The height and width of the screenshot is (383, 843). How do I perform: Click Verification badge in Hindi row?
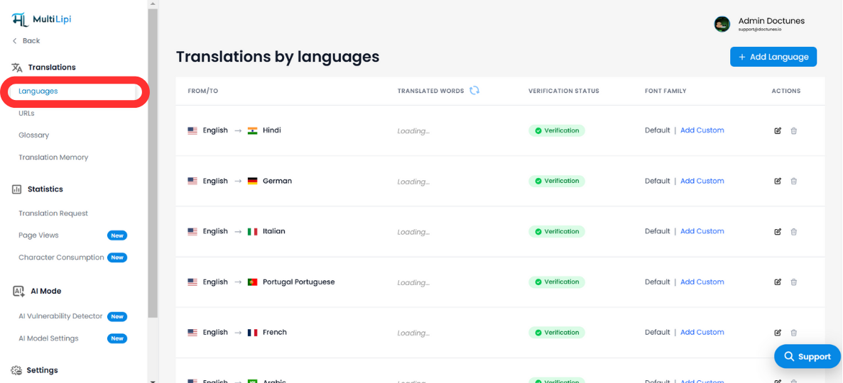[557, 131]
